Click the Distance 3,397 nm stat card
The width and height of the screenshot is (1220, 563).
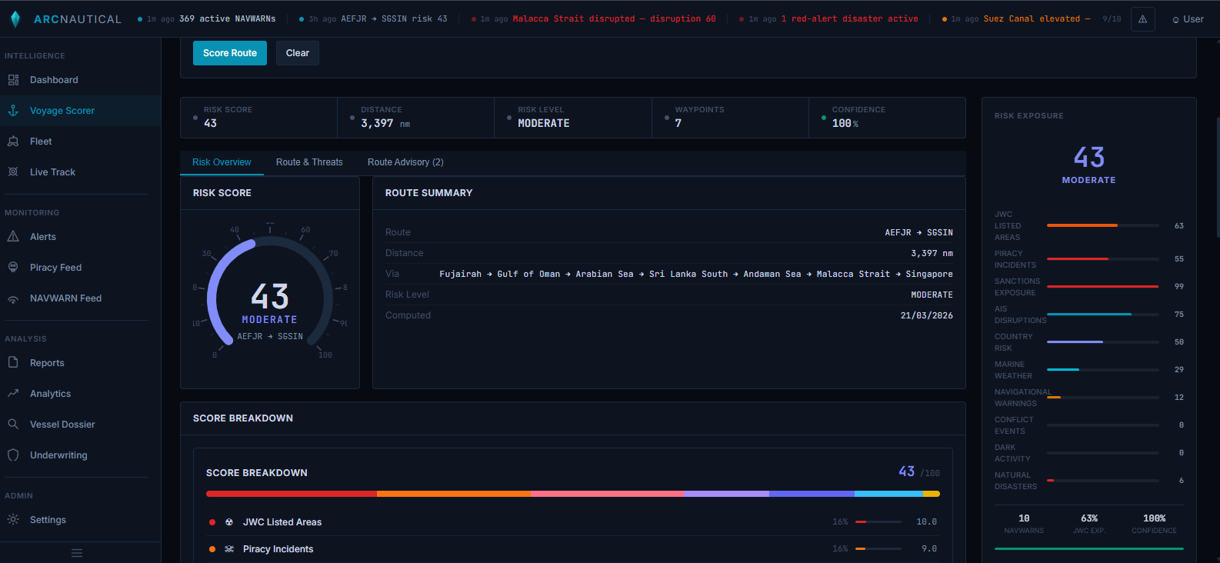pos(416,118)
